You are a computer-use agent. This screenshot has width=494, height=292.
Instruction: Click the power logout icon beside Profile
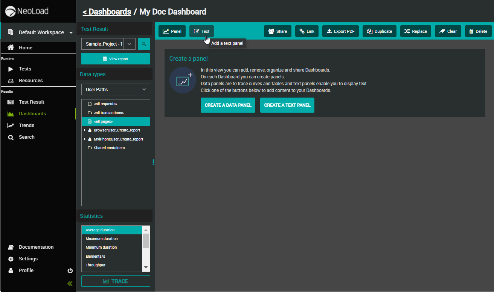70,271
